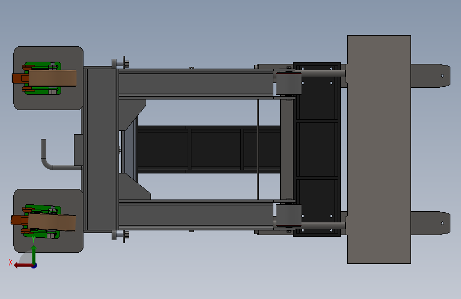Select the vertical gray cross member on the left
The width and height of the screenshot is (461, 299).
pyautogui.click(x=100, y=149)
